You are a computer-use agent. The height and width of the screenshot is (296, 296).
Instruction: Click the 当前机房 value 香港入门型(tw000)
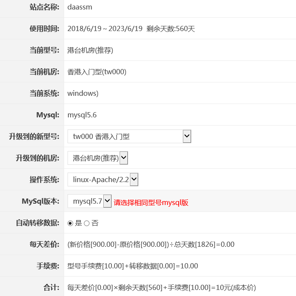tap(97, 72)
